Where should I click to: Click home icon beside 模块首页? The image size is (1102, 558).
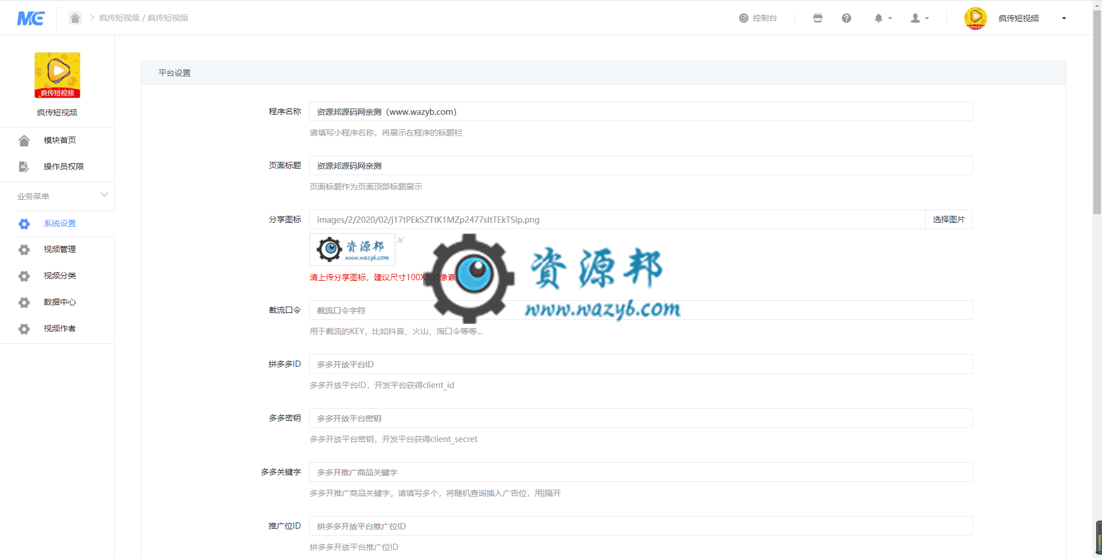click(x=24, y=140)
